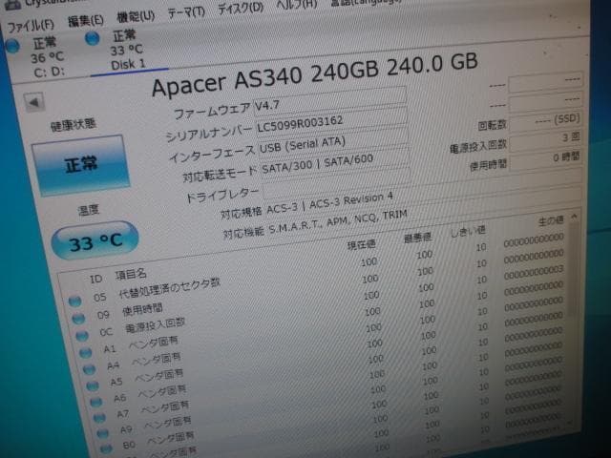611x458 pixels.
Task: Click the status orb for Disk 1
Action: [x=93, y=38]
